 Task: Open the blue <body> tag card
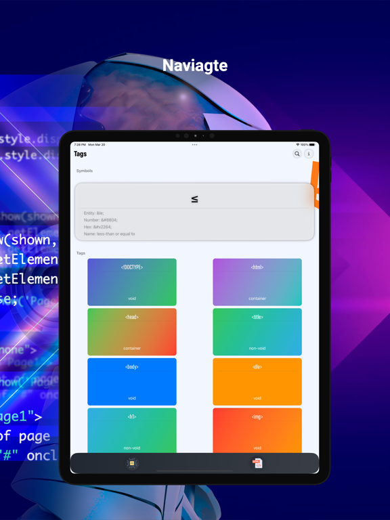132,382
